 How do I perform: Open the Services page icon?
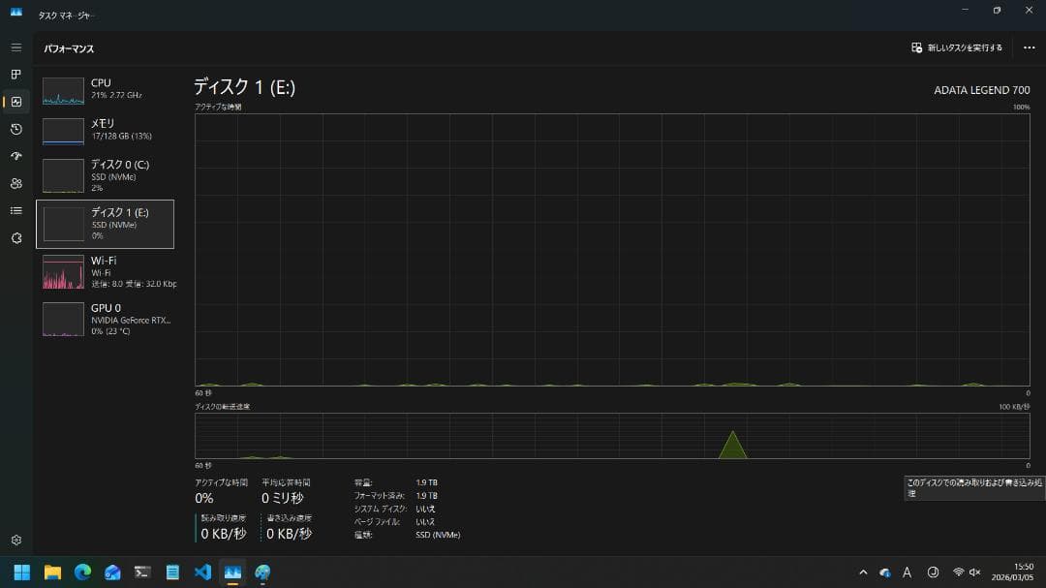click(15, 237)
